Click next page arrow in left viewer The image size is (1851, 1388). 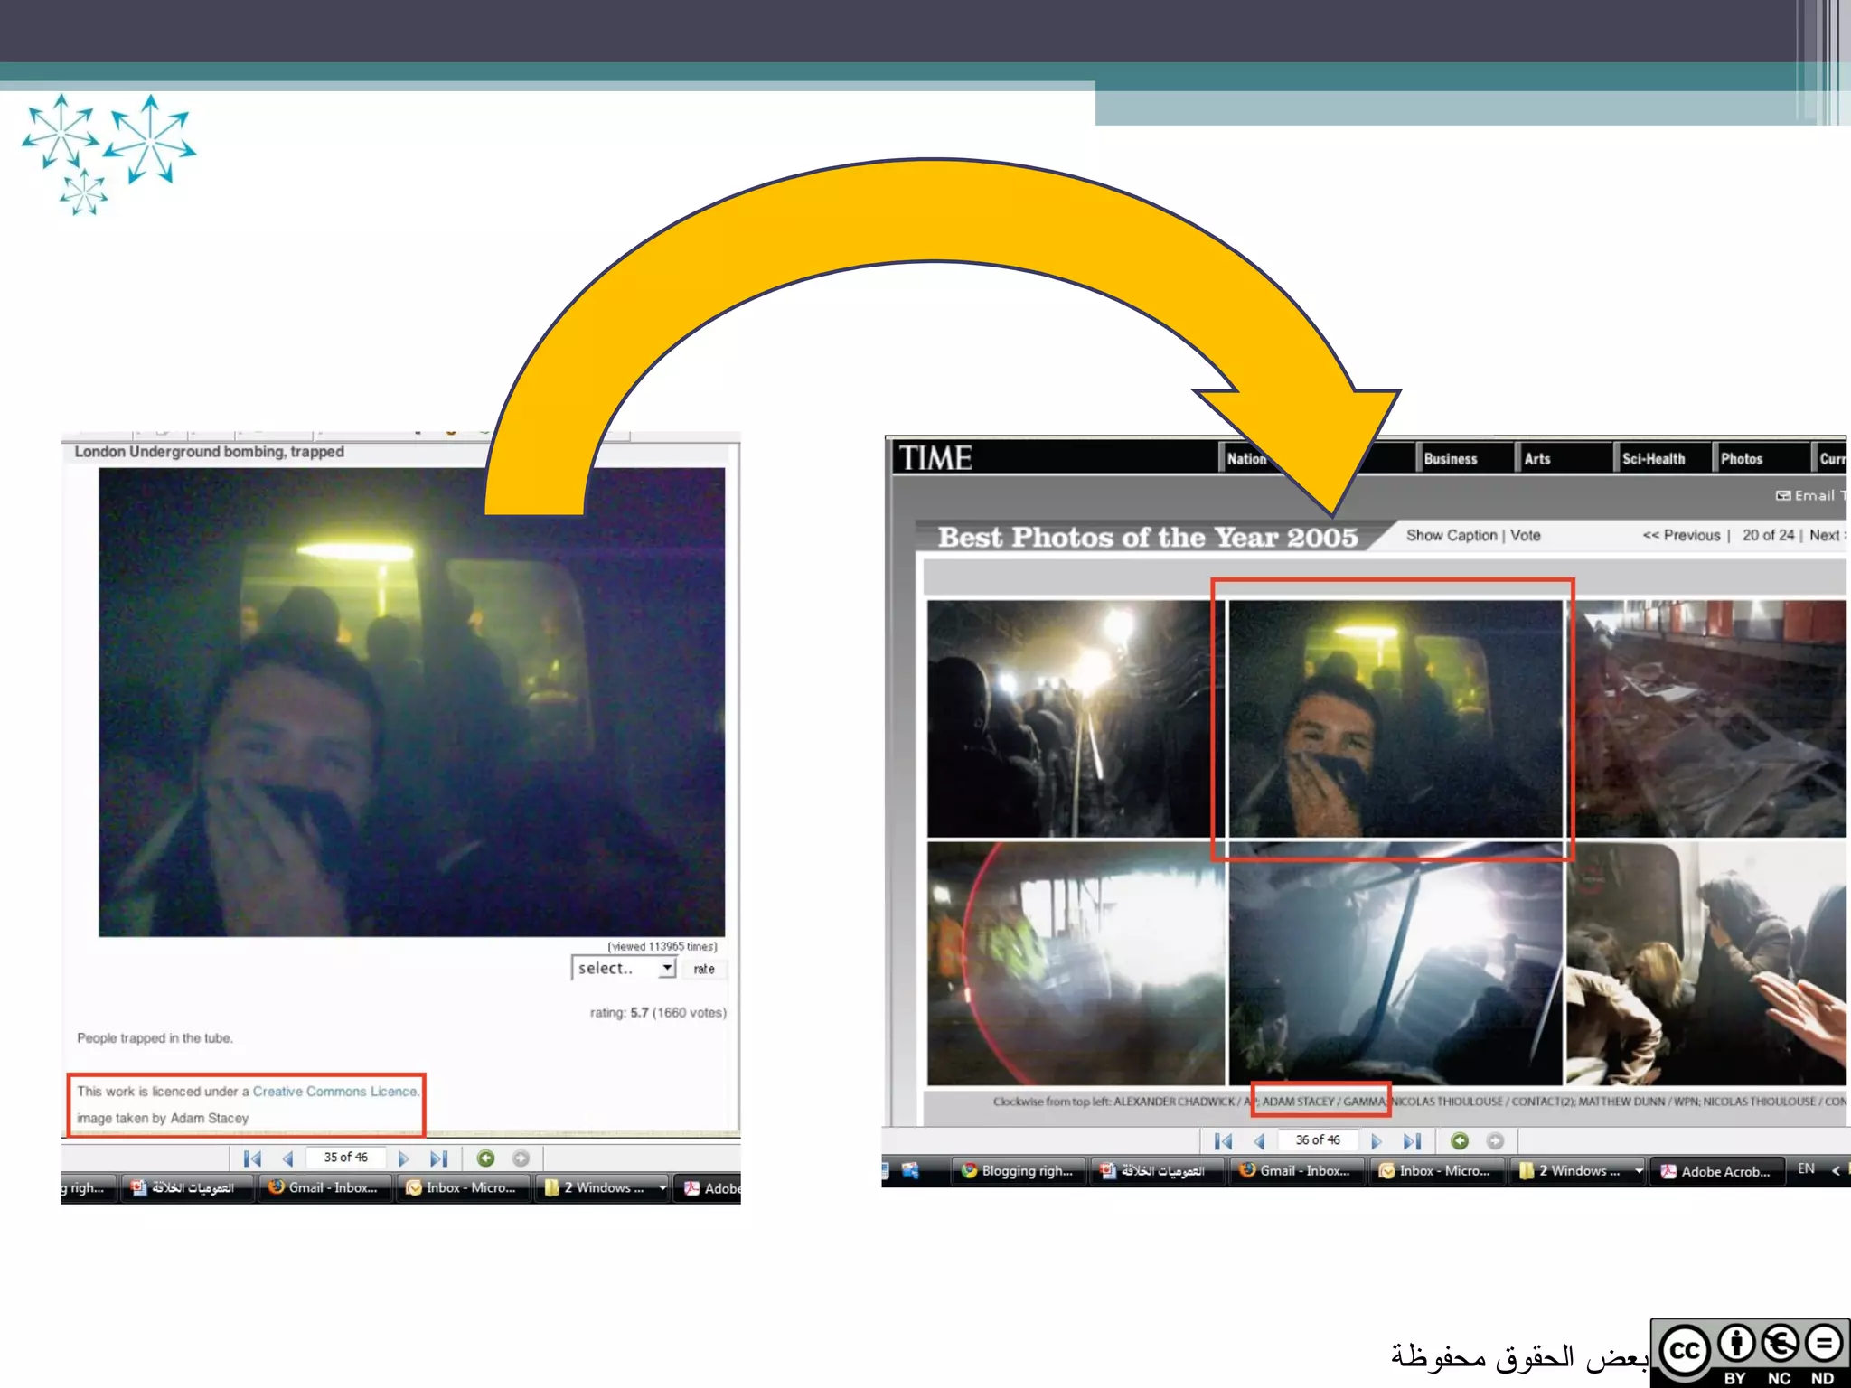coord(403,1158)
